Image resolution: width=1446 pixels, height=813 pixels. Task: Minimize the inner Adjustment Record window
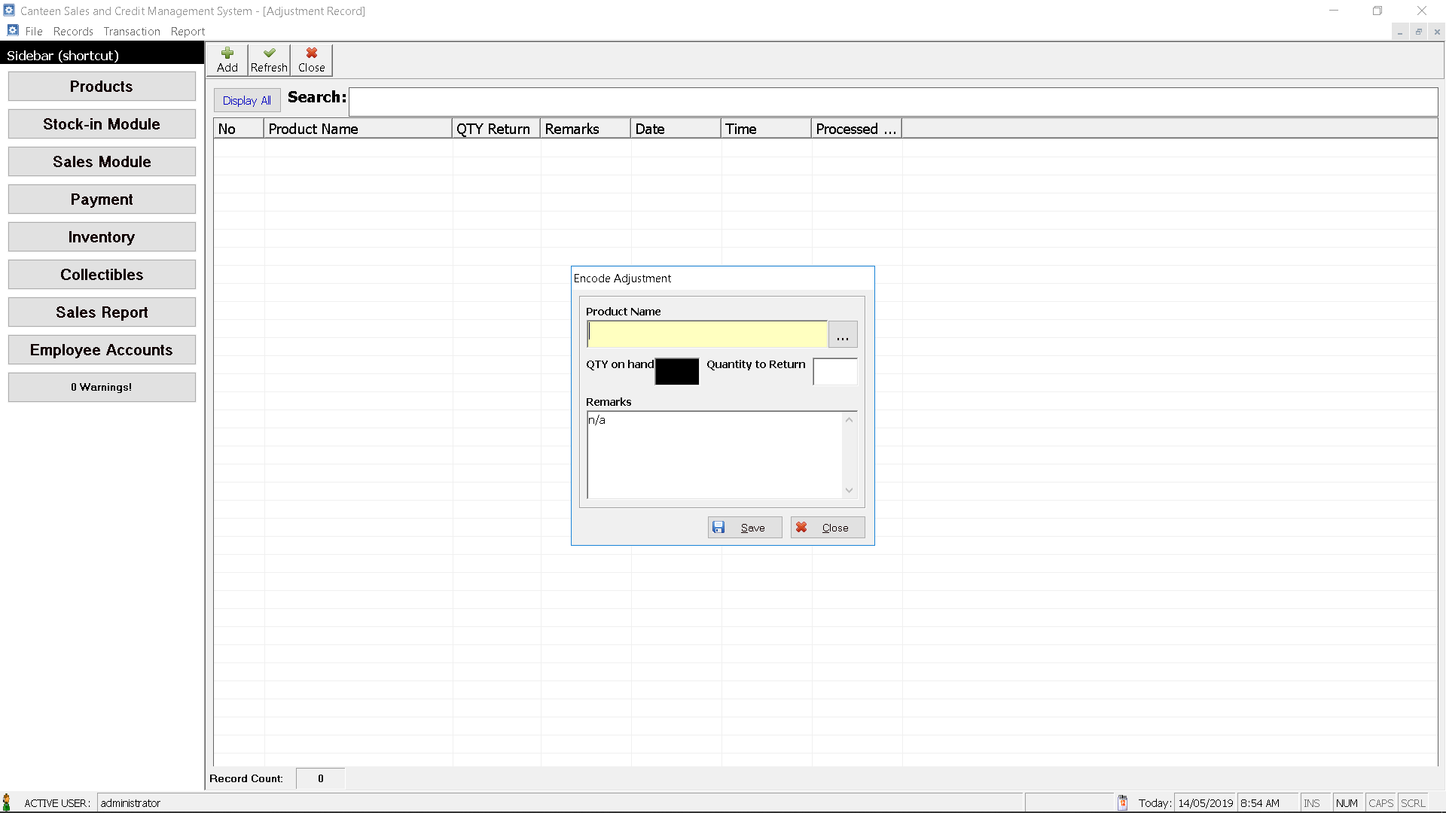click(1400, 32)
